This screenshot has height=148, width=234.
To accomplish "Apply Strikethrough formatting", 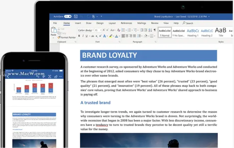I will tap(93, 36).
